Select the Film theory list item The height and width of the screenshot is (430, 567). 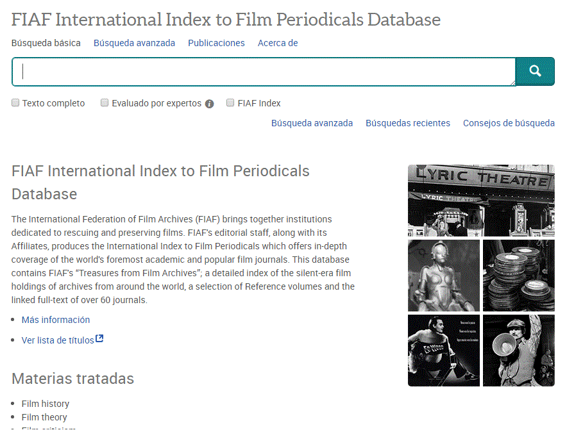(x=44, y=417)
